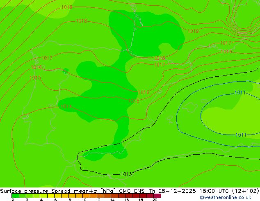
Task: Click the 1017 label at the far right
Action: tap(226, 43)
